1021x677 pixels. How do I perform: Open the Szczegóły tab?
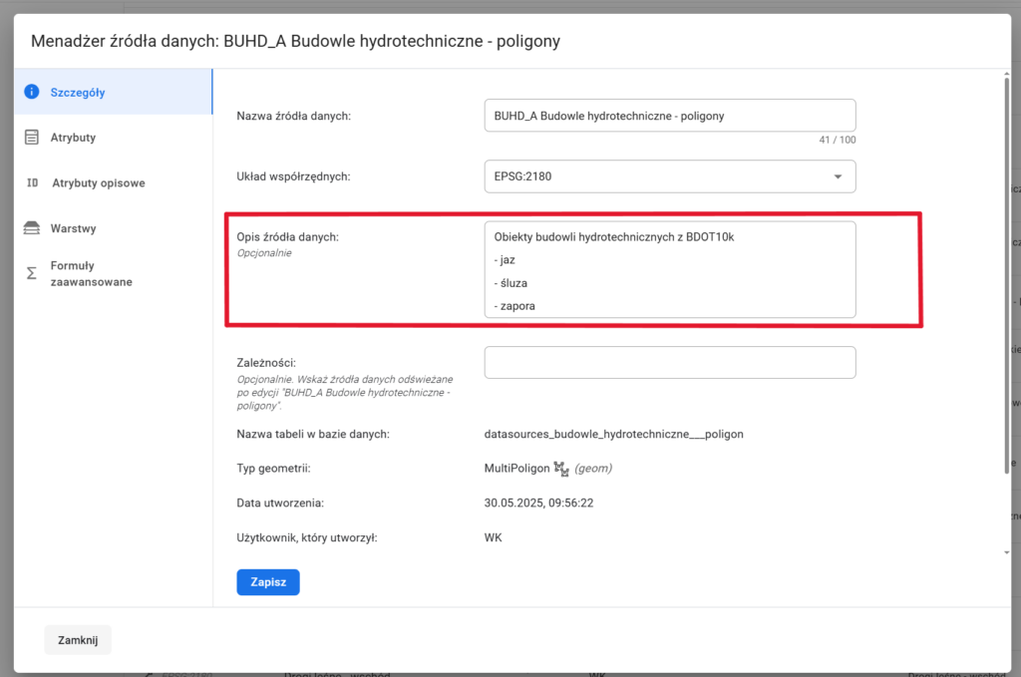click(x=78, y=93)
